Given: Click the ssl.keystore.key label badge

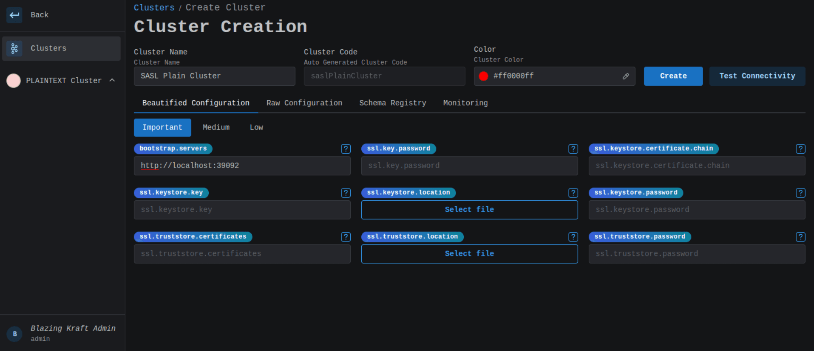Looking at the screenshot, I should pos(171,193).
